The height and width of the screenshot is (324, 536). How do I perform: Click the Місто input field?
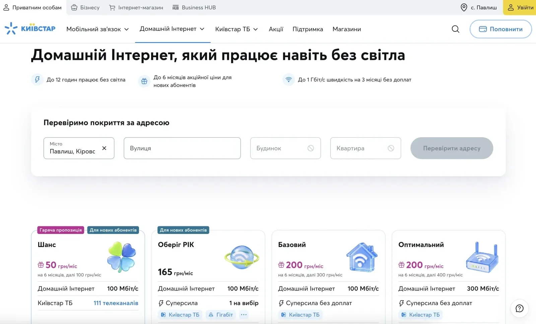pos(79,148)
